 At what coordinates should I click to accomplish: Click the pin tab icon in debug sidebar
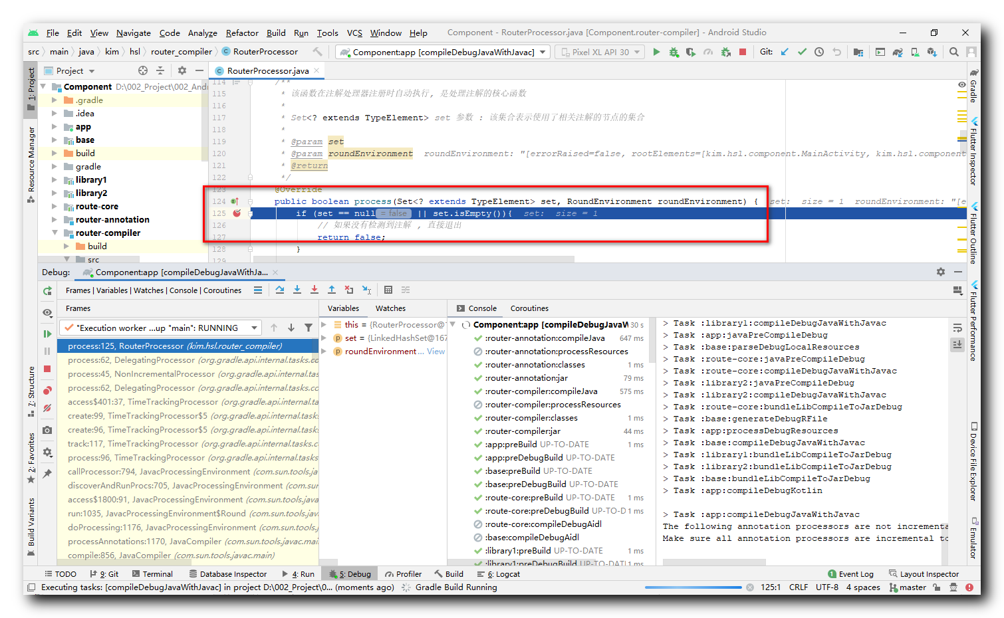click(47, 474)
